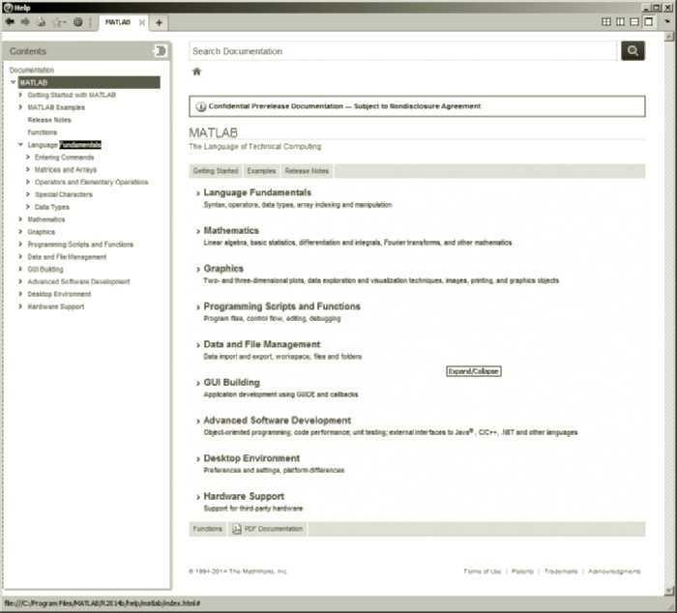This screenshot has height=613, width=677.
Task: Select the tiled grid layout icon
Action: pyautogui.click(x=606, y=21)
